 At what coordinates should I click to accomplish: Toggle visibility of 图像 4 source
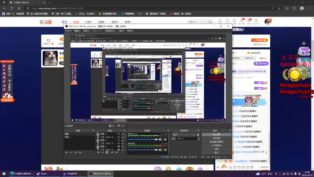click(119, 140)
